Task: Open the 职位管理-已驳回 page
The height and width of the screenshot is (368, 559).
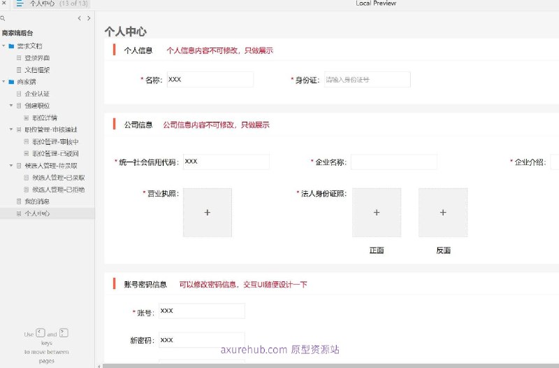Action: click(x=55, y=153)
